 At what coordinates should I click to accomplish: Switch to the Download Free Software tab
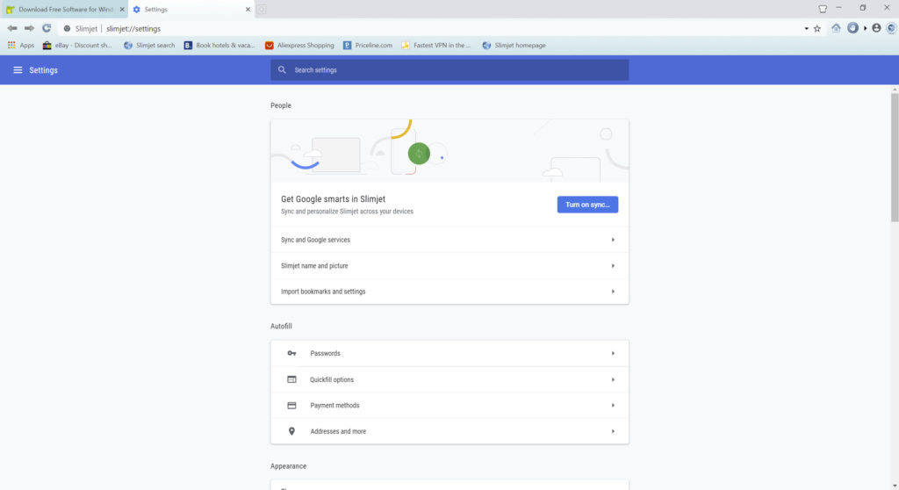64,9
